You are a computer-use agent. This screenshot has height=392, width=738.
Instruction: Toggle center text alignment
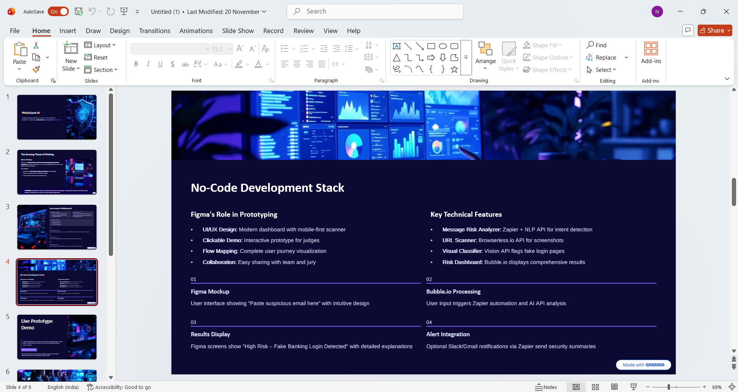coord(297,64)
